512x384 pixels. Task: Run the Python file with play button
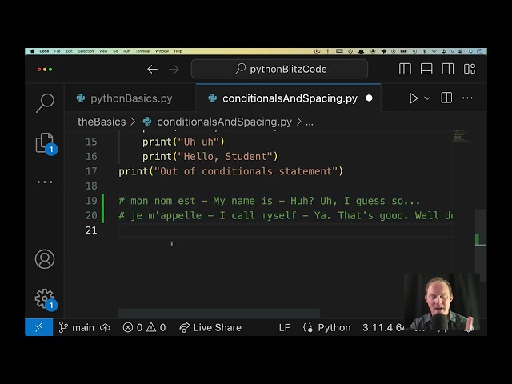point(414,98)
